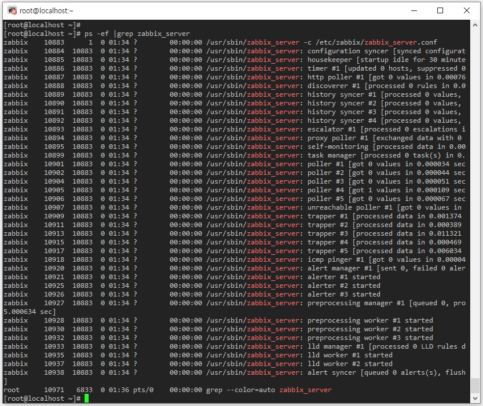Click the '/etc/zabbix/zabbix_server.conf' path text

coord(376,42)
